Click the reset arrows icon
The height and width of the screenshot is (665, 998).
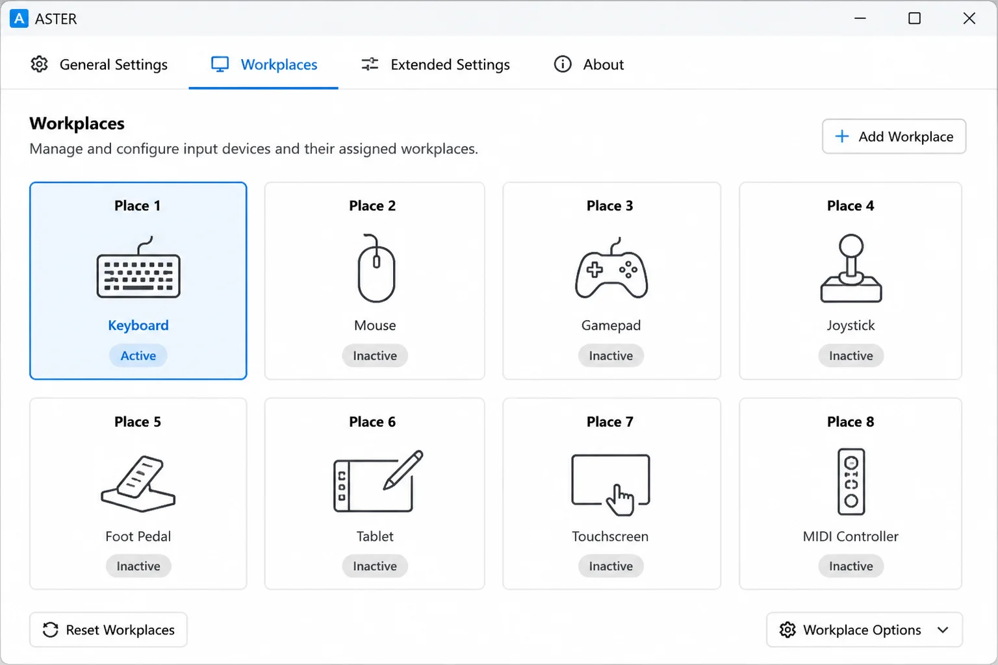(51, 630)
